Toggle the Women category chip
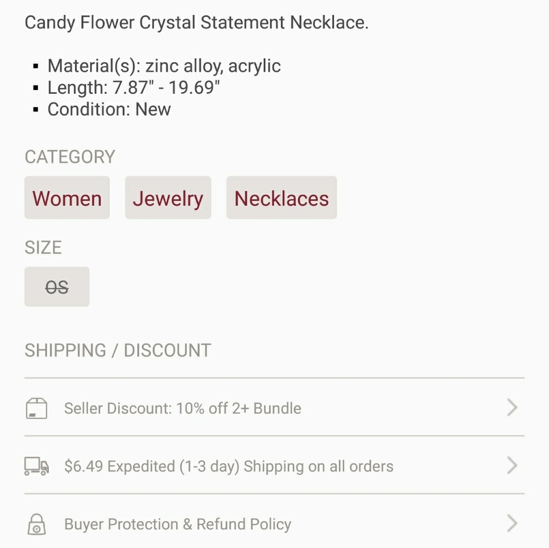 click(x=66, y=197)
